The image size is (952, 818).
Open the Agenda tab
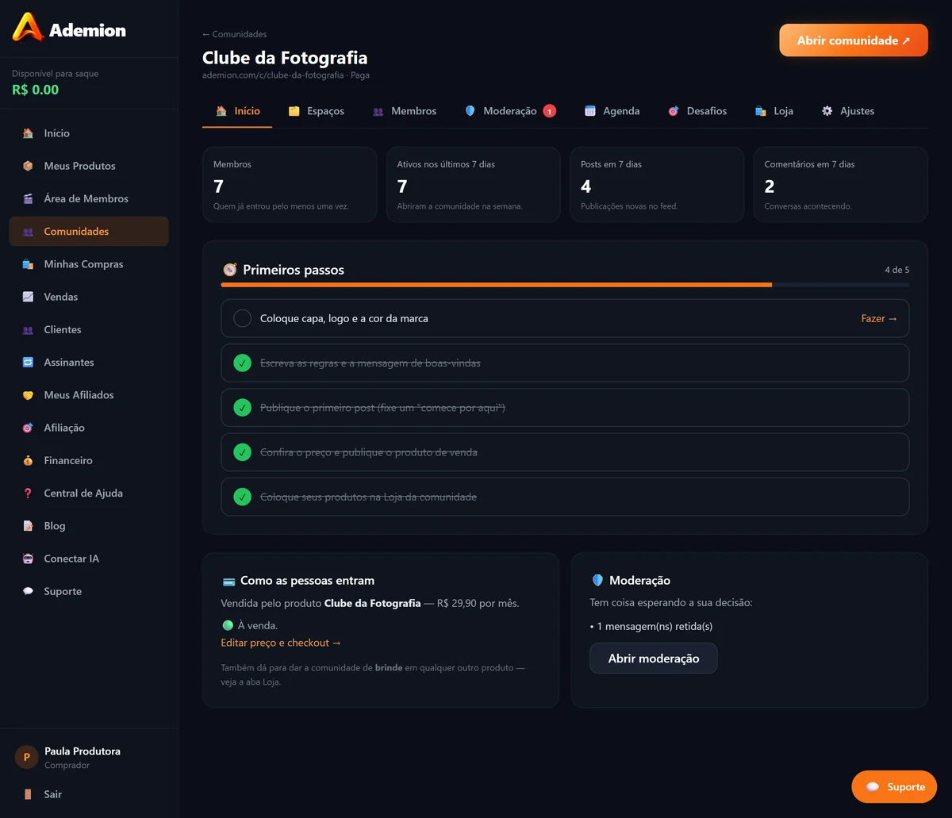pyautogui.click(x=612, y=111)
